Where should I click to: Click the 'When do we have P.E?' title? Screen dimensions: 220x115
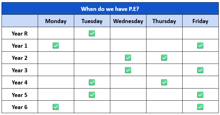pos(110,9)
